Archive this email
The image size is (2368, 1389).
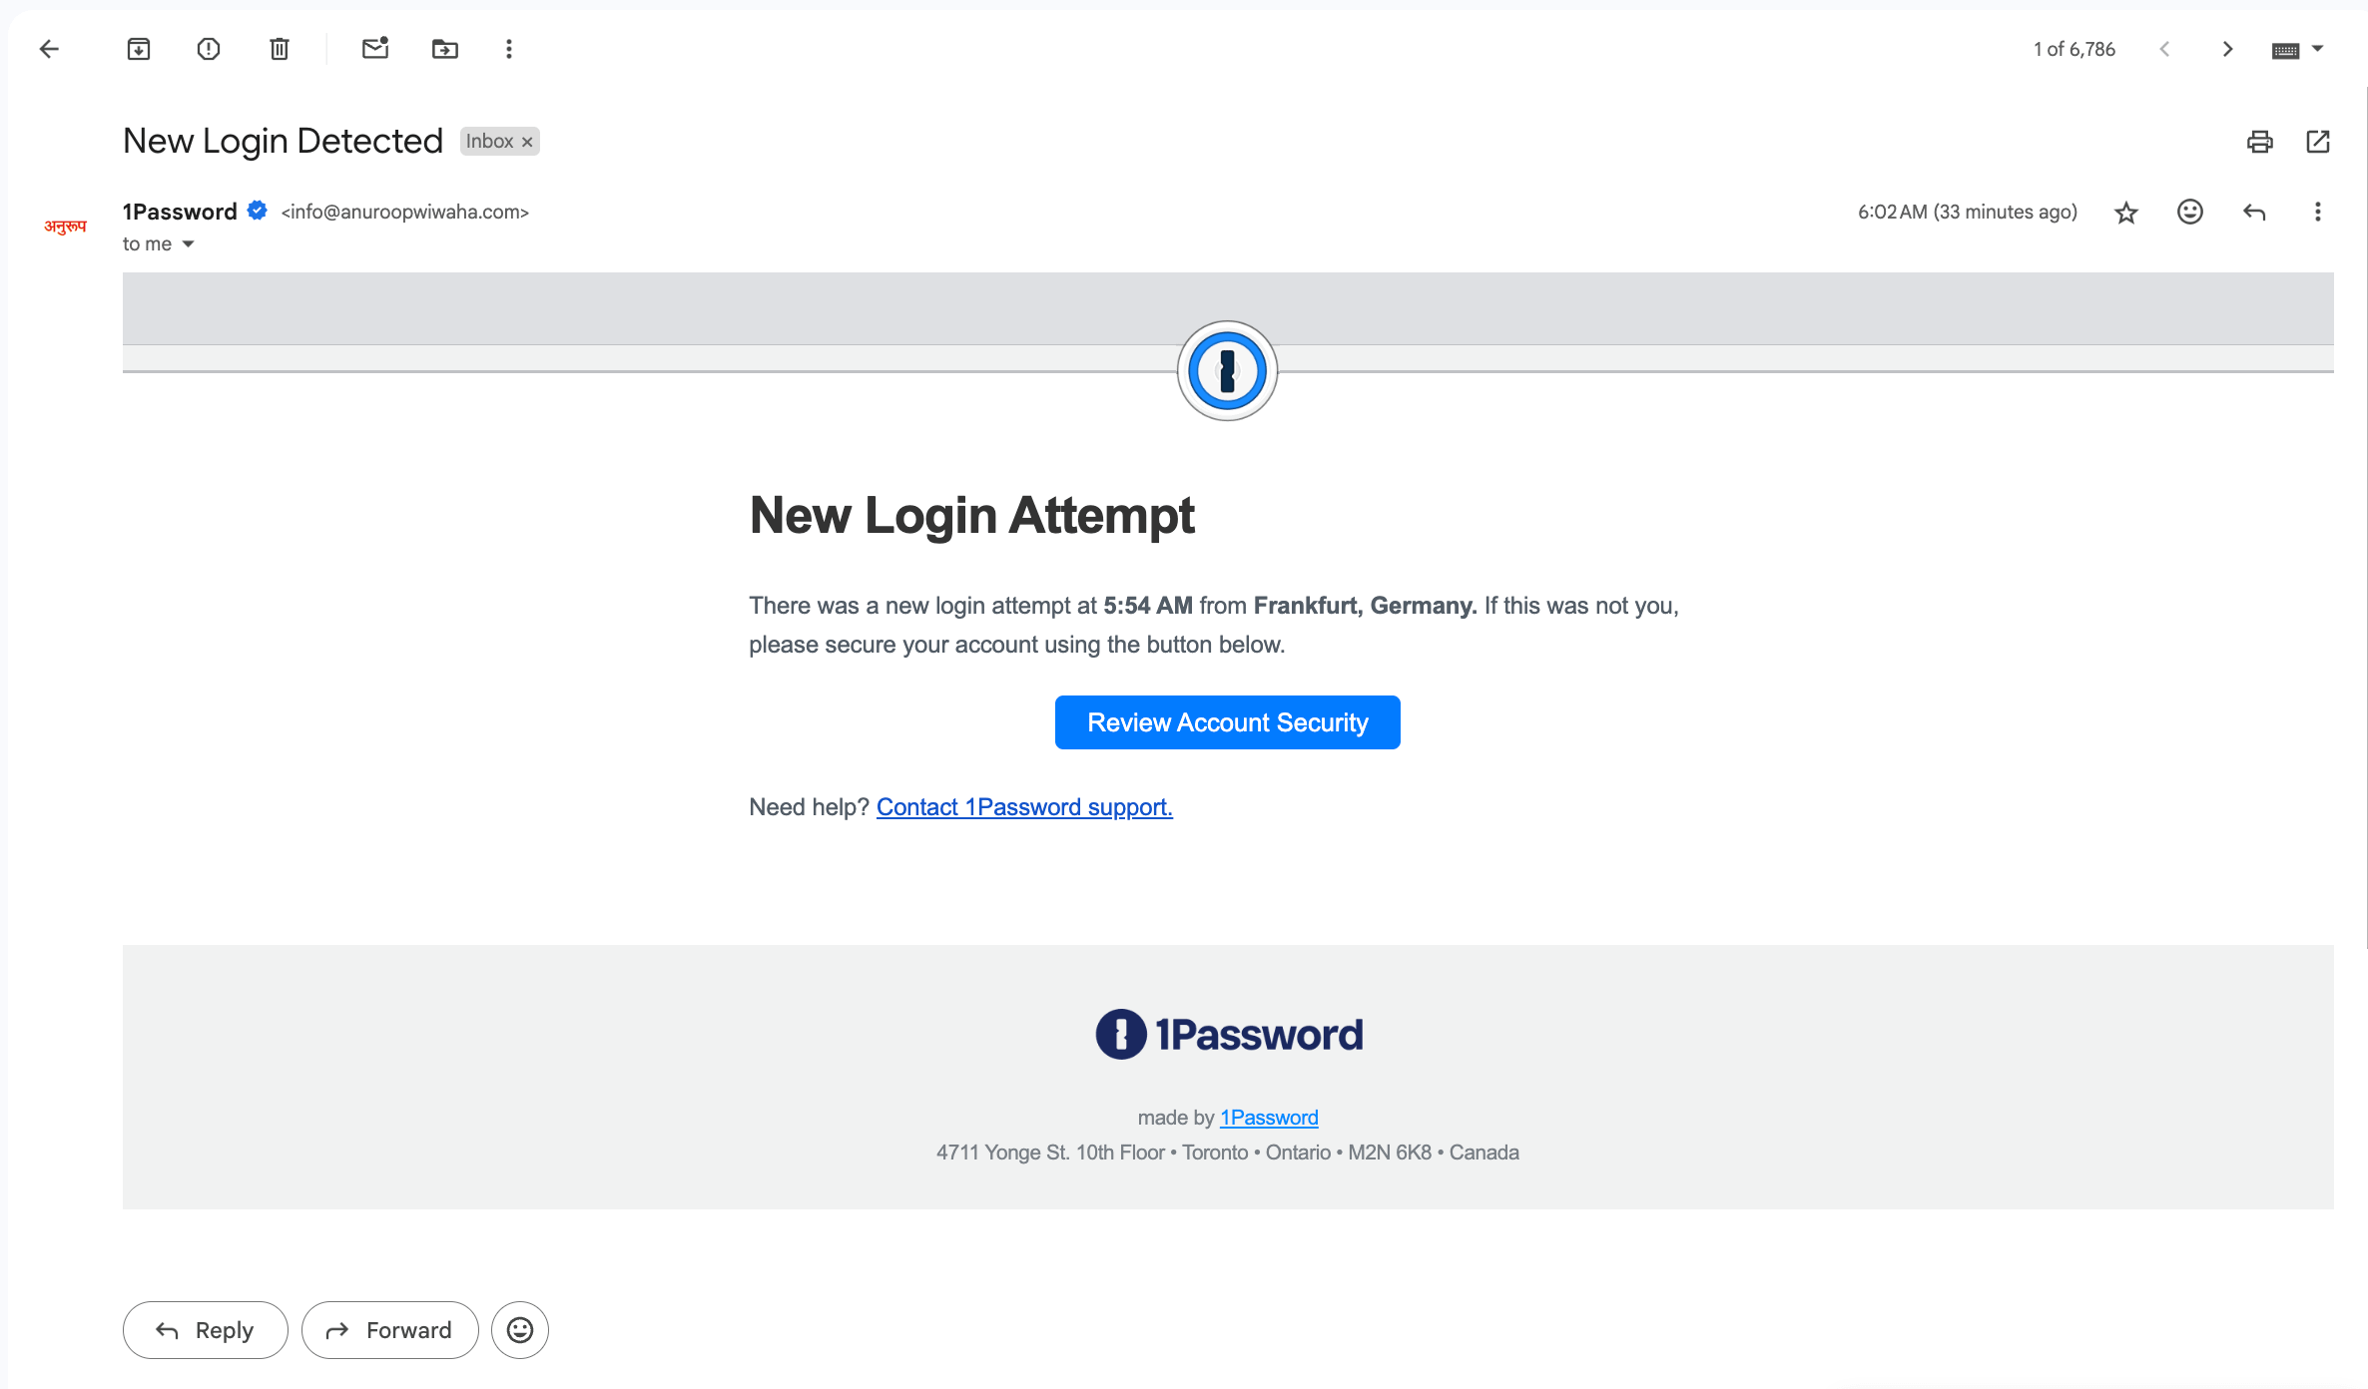(x=139, y=49)
